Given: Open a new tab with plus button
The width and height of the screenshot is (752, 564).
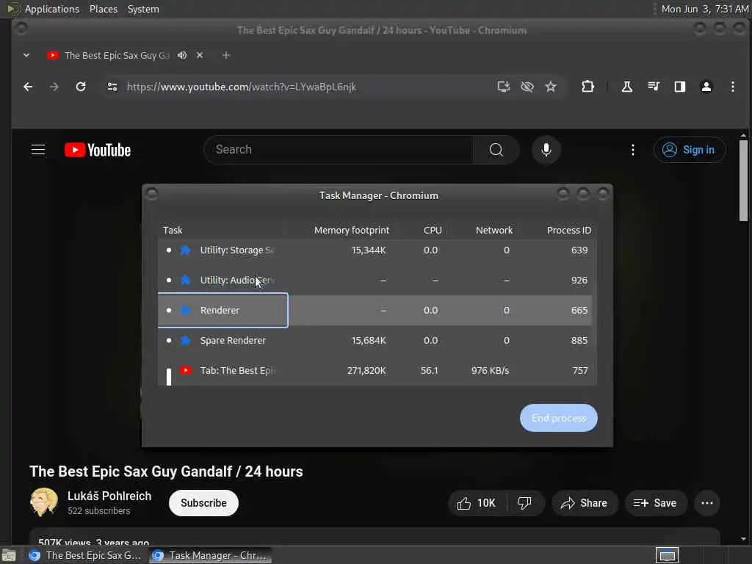Looking at the screenshot, I should (226, 55).
